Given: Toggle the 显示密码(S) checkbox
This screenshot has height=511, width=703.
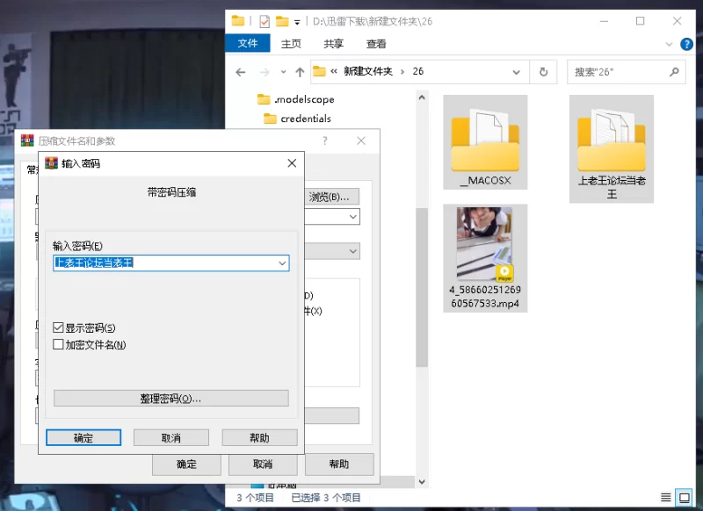Looking at the screenshot, I should (x=58, y=327).
